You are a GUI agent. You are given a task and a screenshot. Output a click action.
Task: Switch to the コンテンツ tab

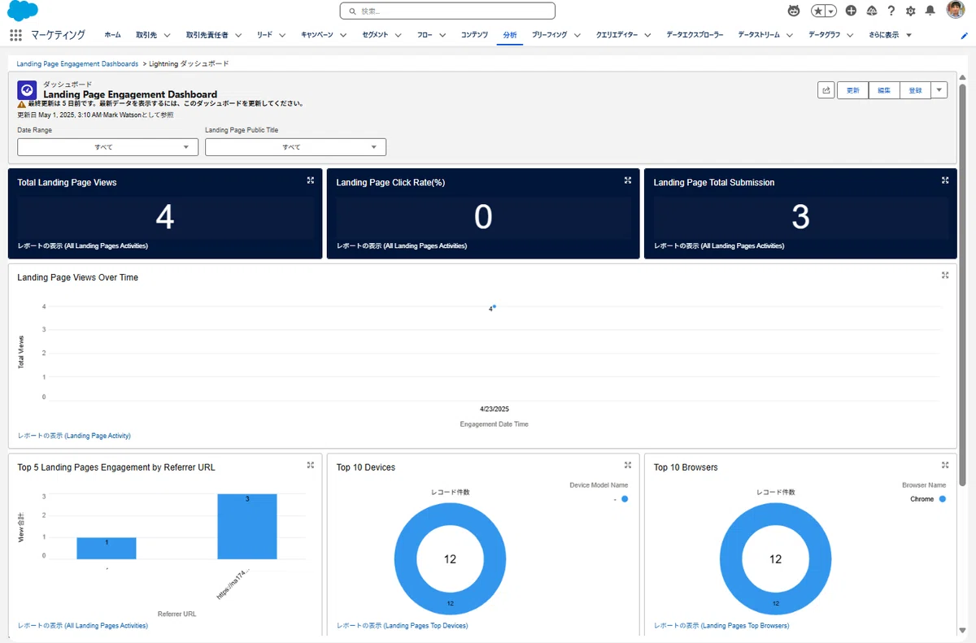[x=474, y=35]
